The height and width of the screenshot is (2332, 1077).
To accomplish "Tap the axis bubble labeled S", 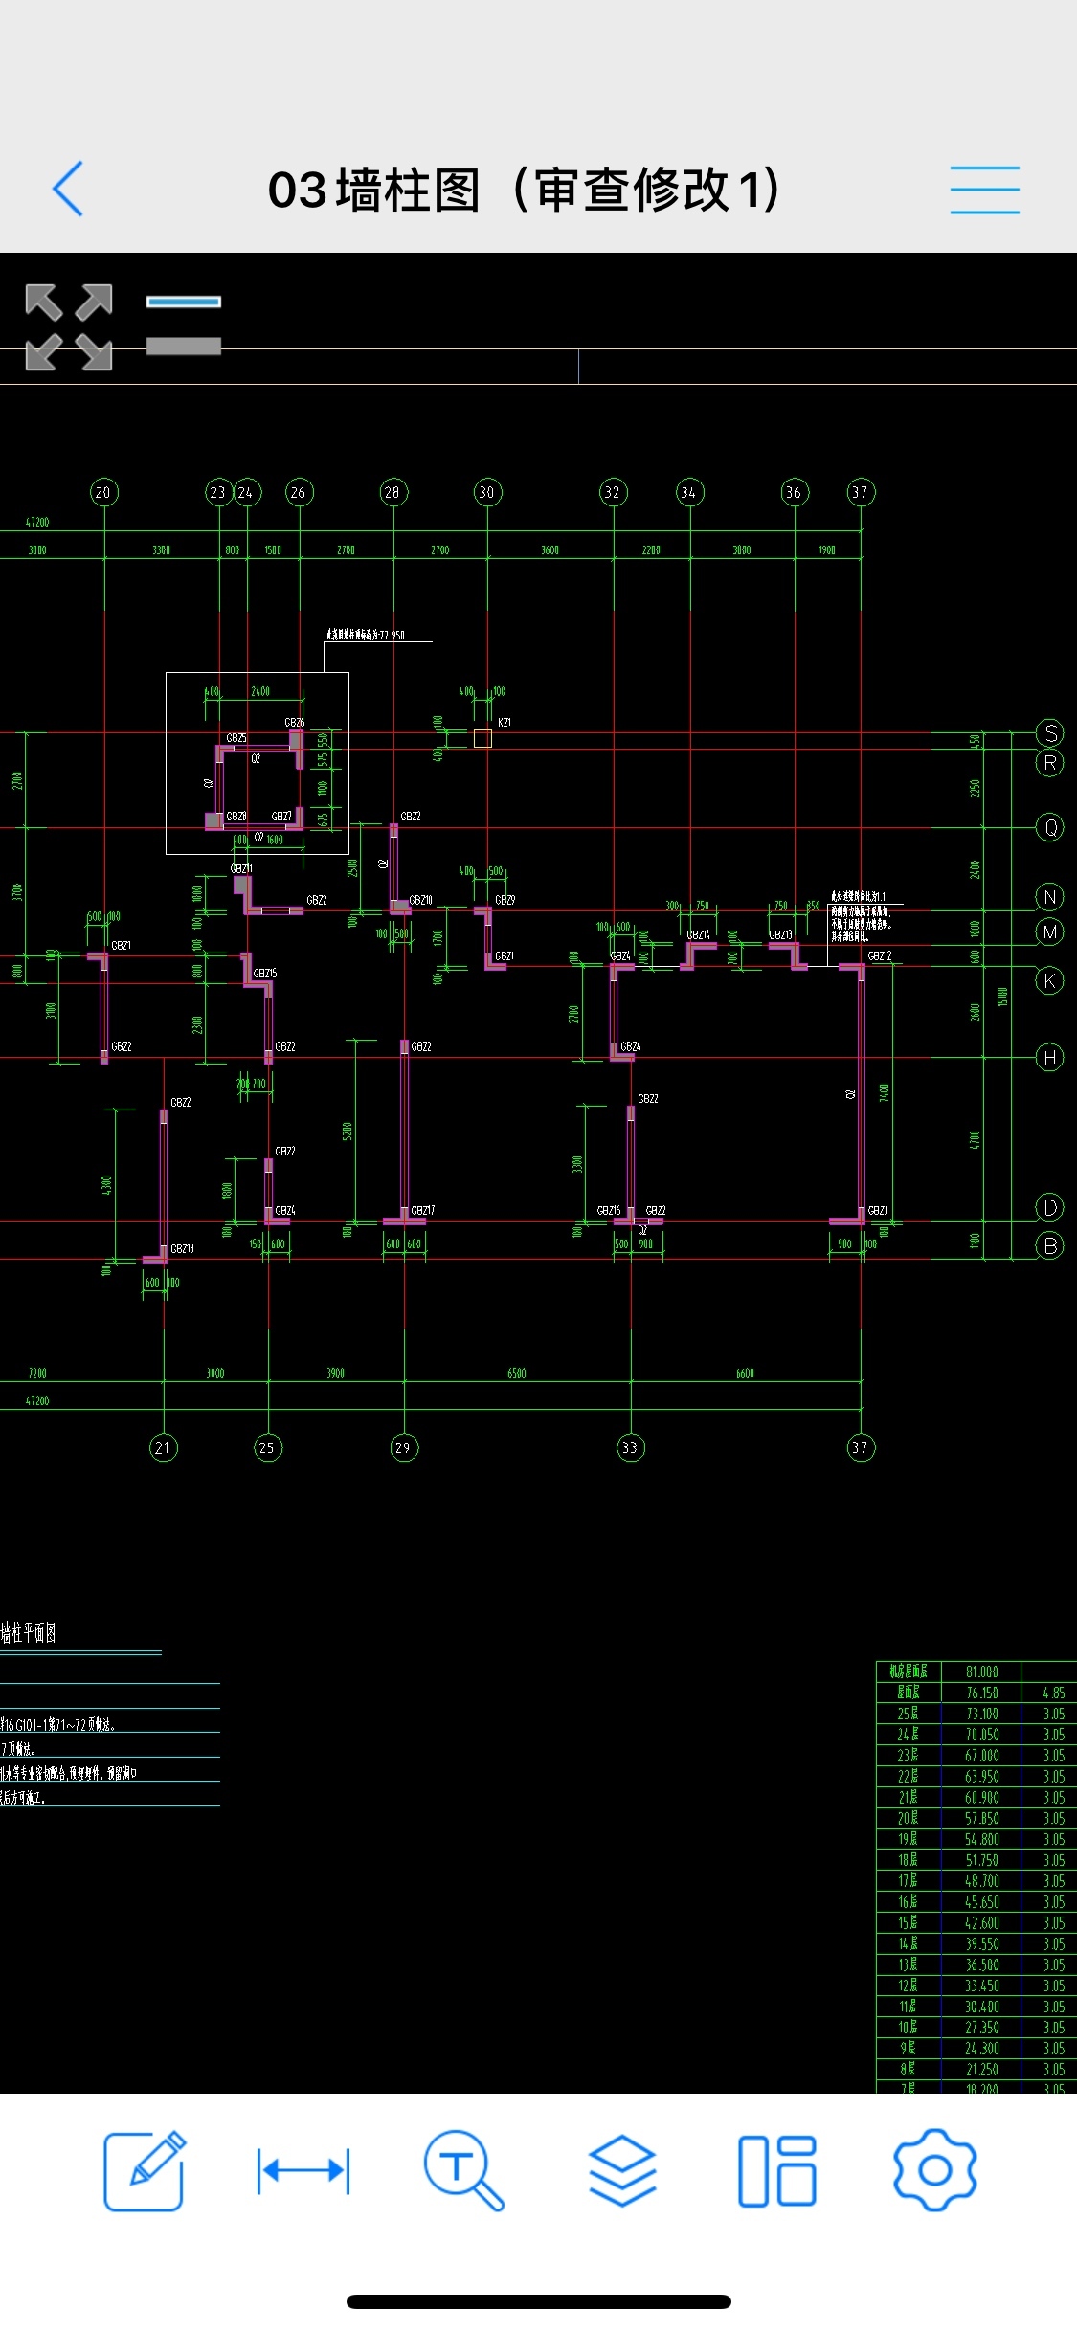I will [1050, 733].
